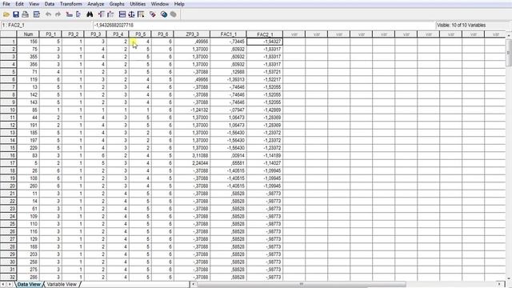
Task: Click the cell name box showing 1 : FAC2_1
Action: 46,25
